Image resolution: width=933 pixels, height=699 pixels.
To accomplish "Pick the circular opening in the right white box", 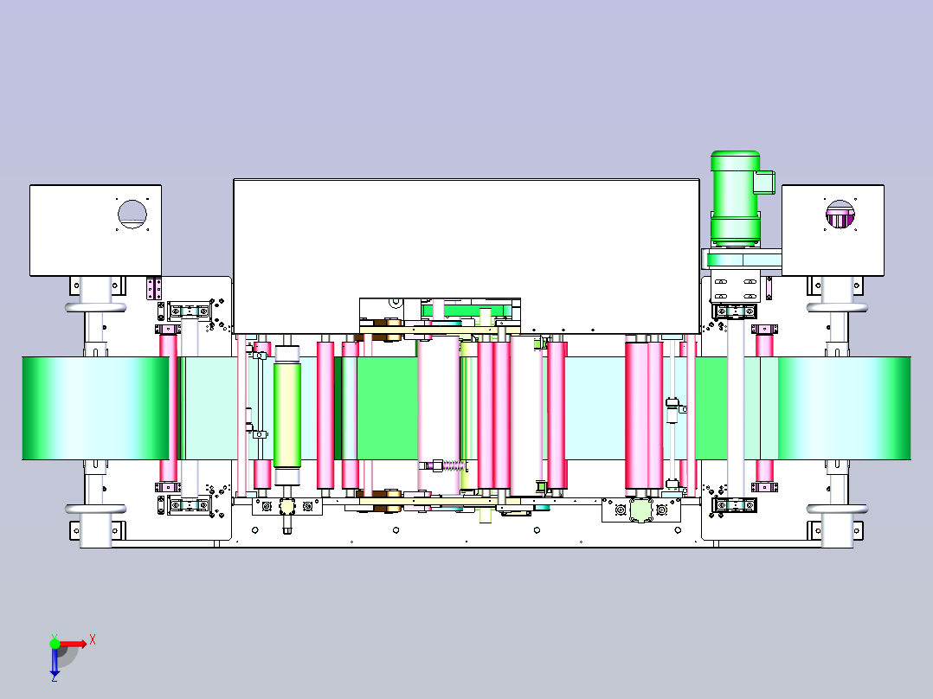I will click(840, 215).
